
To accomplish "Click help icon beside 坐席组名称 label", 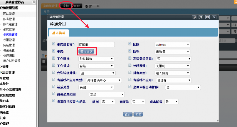I will tap(54, 44).
